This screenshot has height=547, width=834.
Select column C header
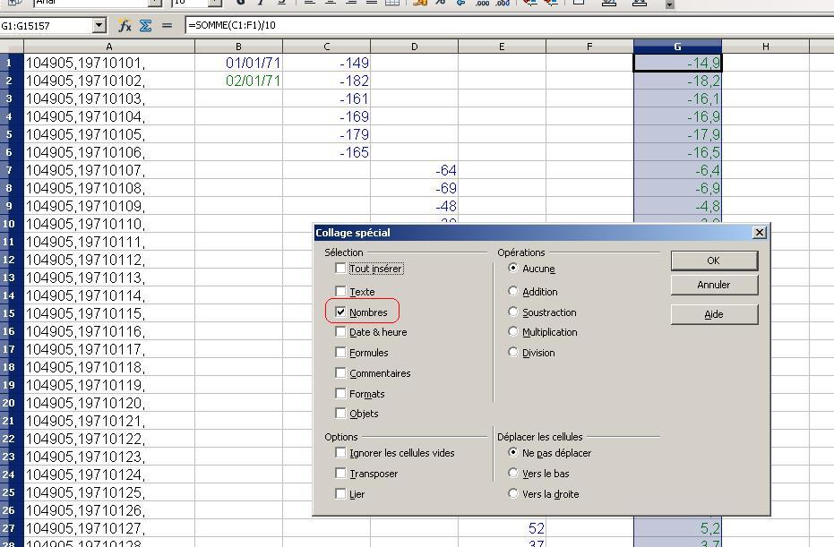click(327, 47)
